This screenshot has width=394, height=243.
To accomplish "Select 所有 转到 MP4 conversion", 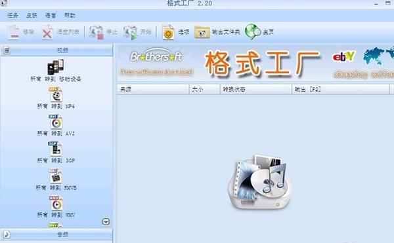I will 56,98.
